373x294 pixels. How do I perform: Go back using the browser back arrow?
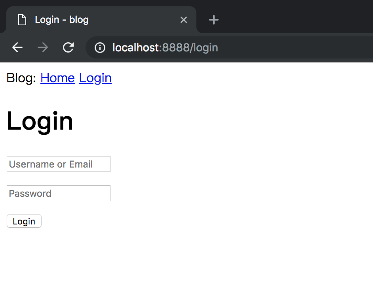point(17,48)
